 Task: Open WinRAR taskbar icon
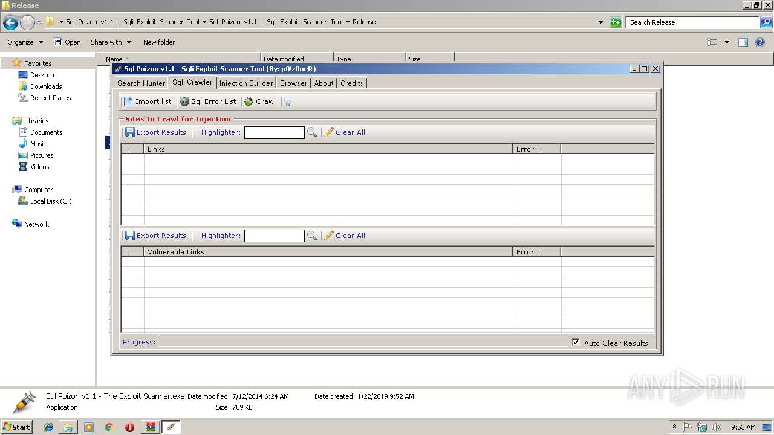coord(150,427)
